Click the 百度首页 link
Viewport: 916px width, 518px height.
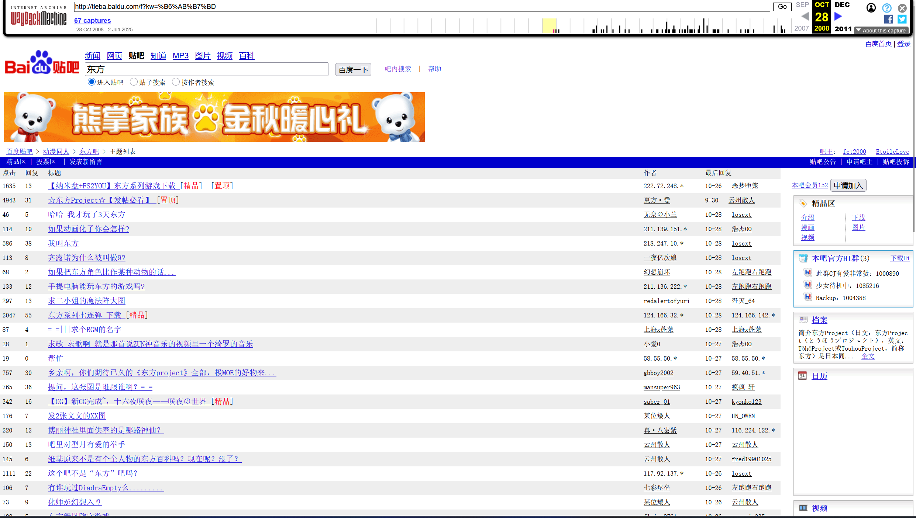(x=878, y=44)
